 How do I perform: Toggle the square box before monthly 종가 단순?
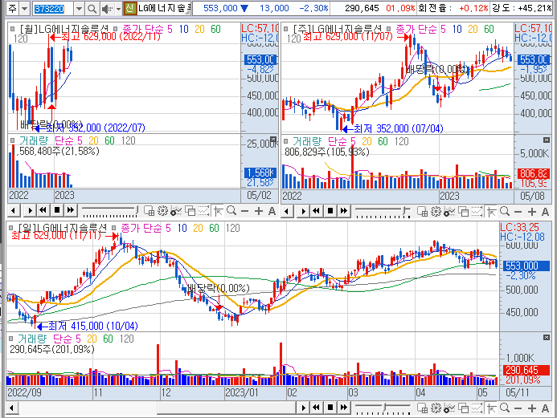tap(116, 28)
